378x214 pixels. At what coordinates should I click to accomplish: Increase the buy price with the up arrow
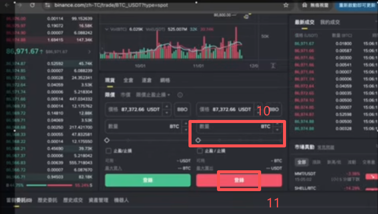(167, 106)
